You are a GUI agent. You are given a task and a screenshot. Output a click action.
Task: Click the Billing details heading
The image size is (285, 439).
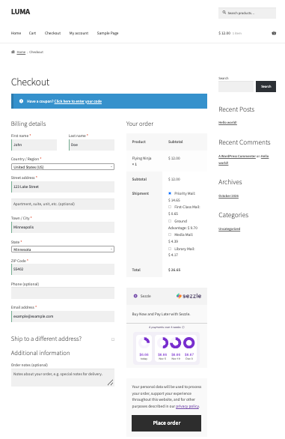tap(28, 124)
